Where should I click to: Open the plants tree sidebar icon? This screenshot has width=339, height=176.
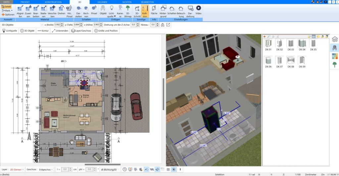334,65
